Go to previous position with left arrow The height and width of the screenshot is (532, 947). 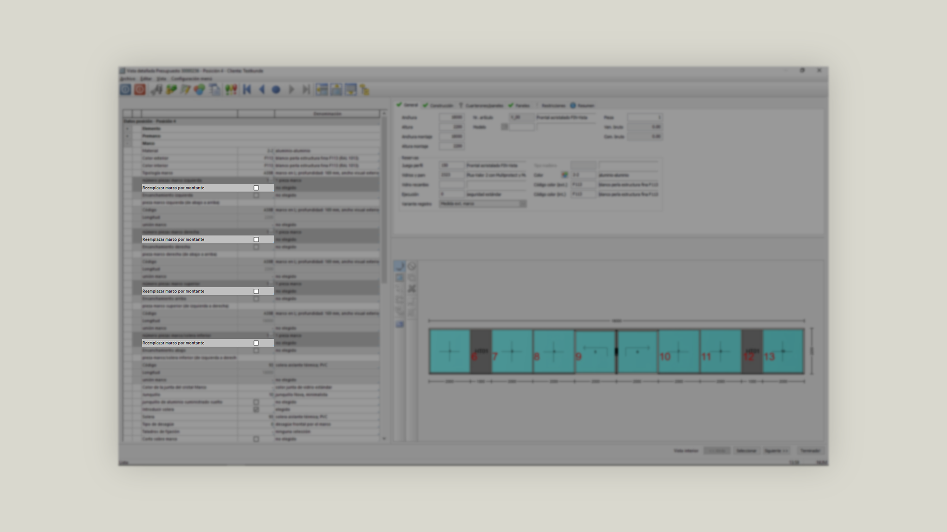click(262, 90)
